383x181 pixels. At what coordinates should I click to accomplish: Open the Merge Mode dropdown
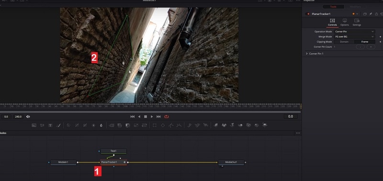pyautogui.click(x=354, y=37)
